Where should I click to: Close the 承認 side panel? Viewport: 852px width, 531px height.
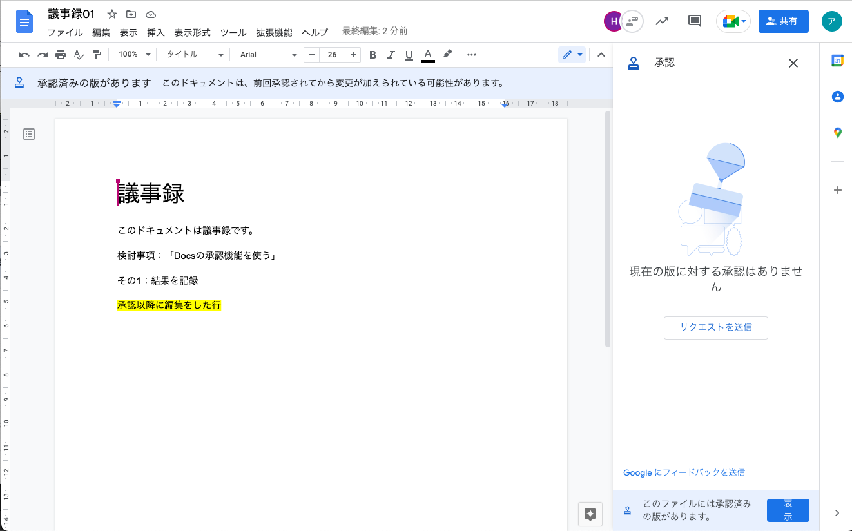pos(793,63)
